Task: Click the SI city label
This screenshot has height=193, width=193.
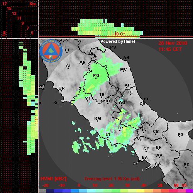Action: click(68, 66)
